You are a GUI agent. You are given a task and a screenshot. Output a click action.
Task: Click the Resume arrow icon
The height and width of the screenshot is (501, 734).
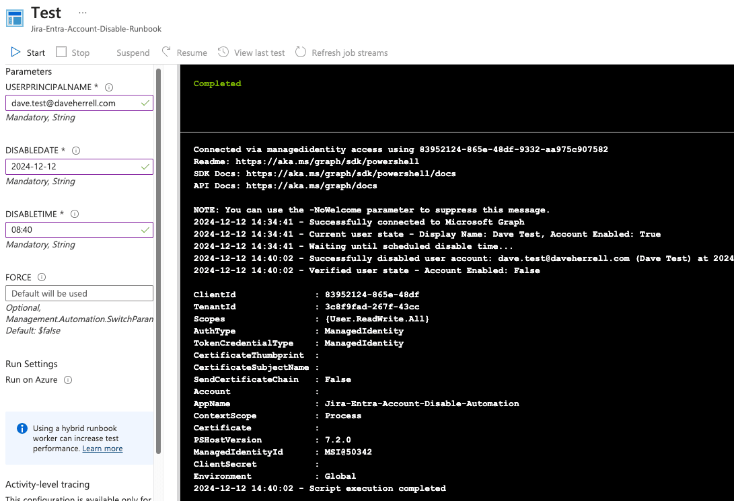(x=166, y=52)
